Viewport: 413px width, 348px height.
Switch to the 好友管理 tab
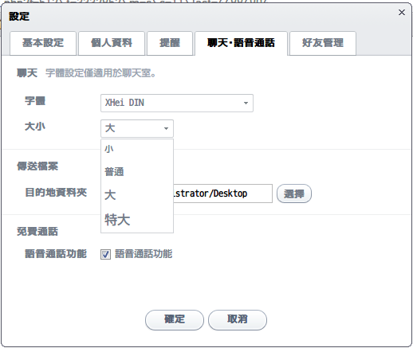pyautogui.click(x=323, y=43)
